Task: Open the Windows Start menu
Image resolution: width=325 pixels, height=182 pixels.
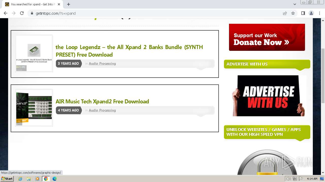Action: [x=7, y=179]
